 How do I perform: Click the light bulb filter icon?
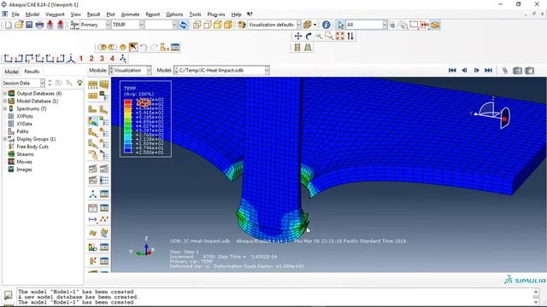click(x=79, y=83)
